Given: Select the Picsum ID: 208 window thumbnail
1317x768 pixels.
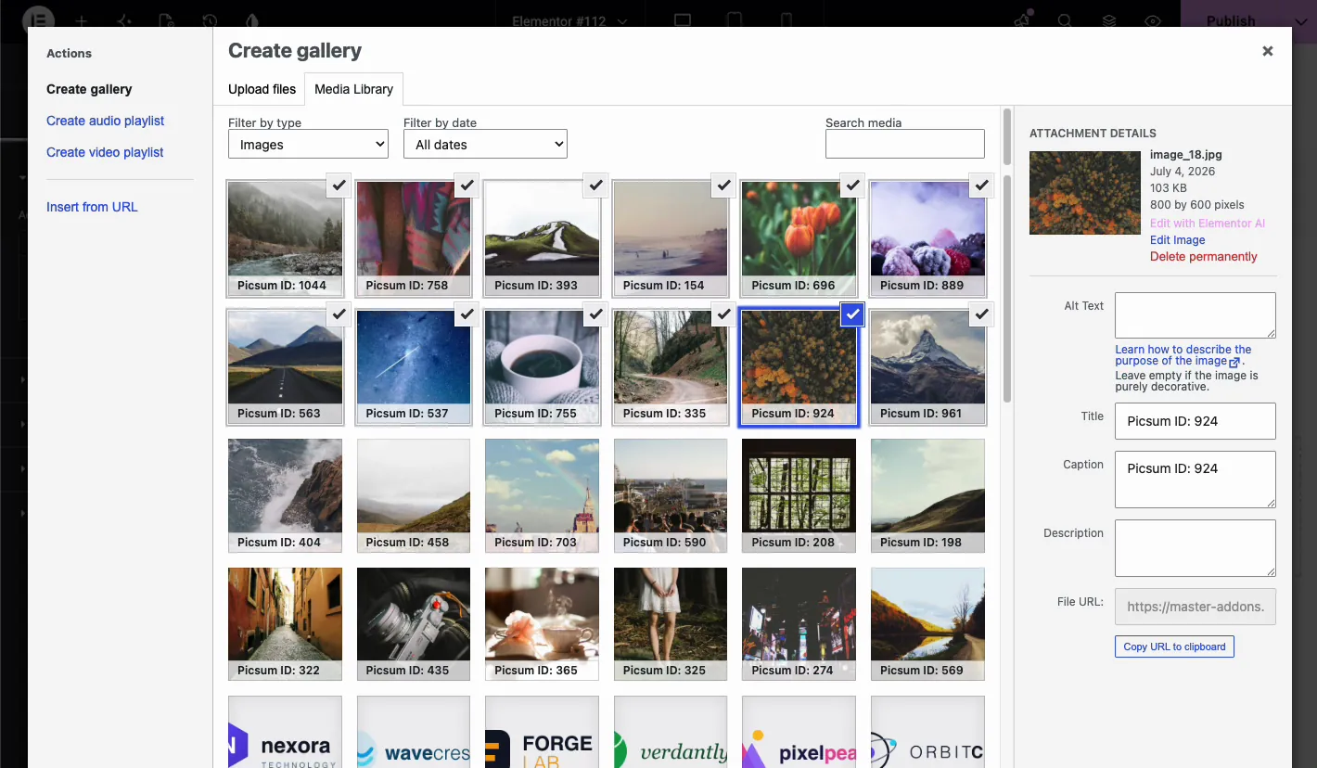Looking at the screenshot, I should coord(799,496).
